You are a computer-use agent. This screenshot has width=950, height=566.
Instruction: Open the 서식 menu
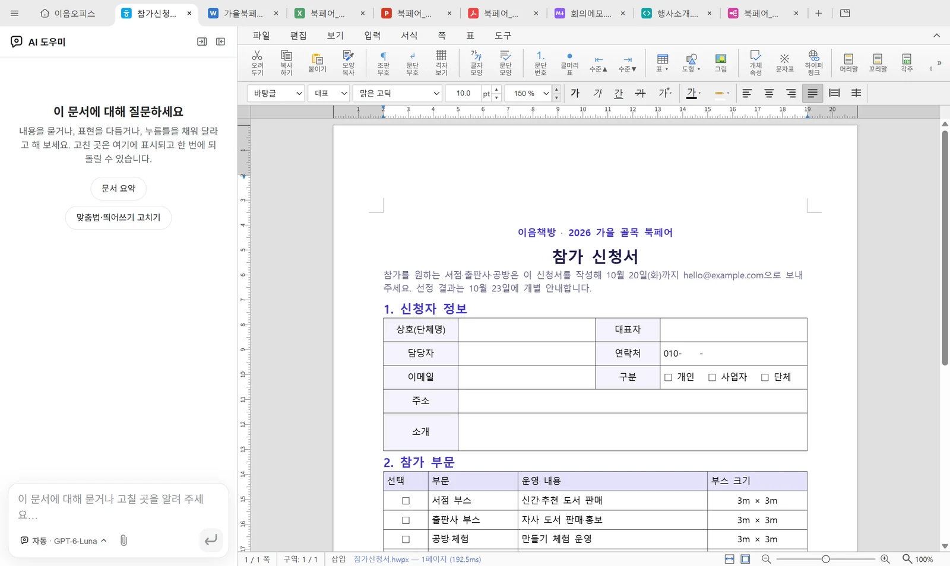[409, 36]
